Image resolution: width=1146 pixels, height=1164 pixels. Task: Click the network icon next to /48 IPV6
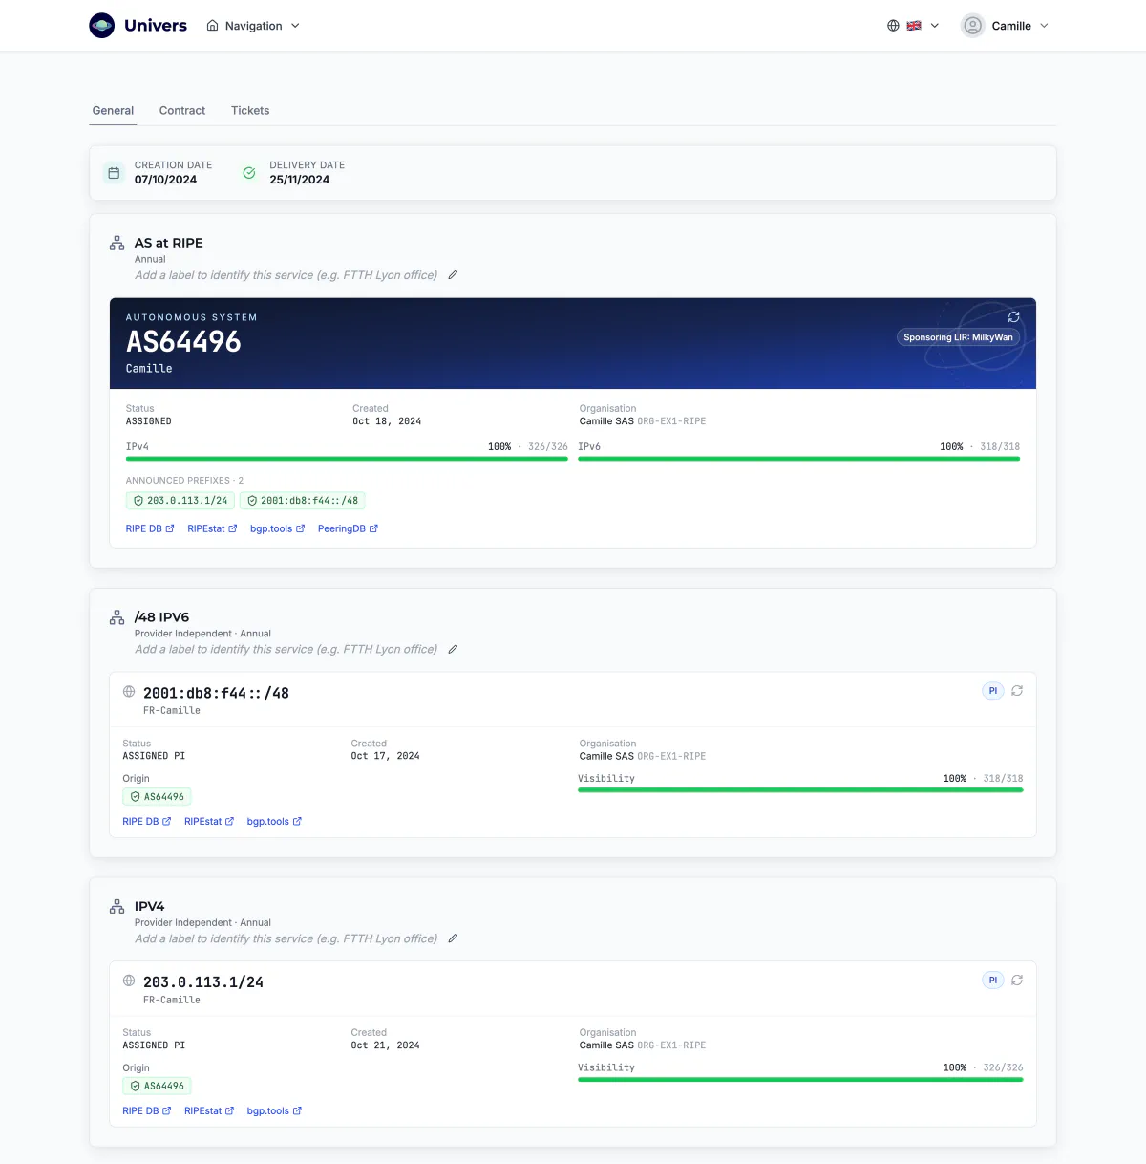pyautogui.click(x=117, y=617)
